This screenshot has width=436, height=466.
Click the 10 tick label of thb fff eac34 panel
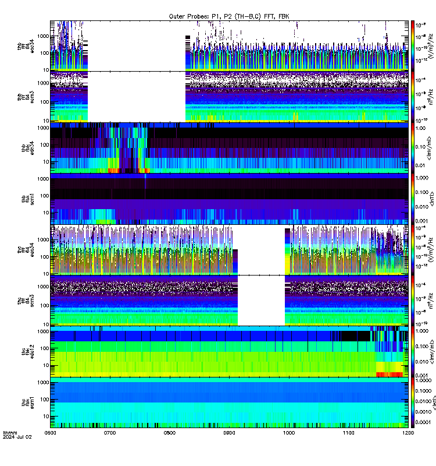(x=47, y=70)
